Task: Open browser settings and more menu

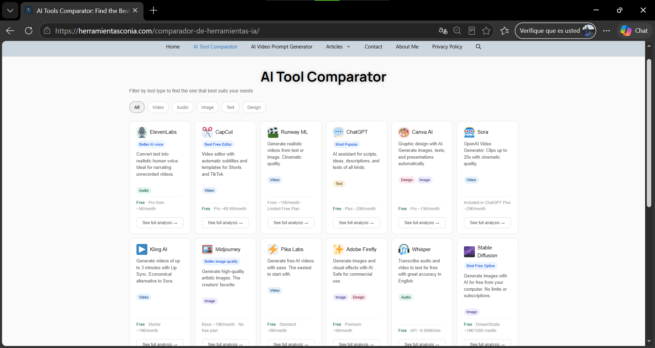Action: pos(607,31)
